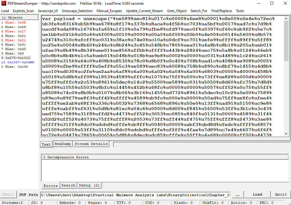Open the Search_For menu
Screen dimensions: 291x205
[199, 11]
